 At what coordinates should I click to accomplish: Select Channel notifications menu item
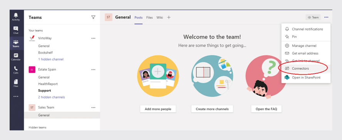pos(306,29)
